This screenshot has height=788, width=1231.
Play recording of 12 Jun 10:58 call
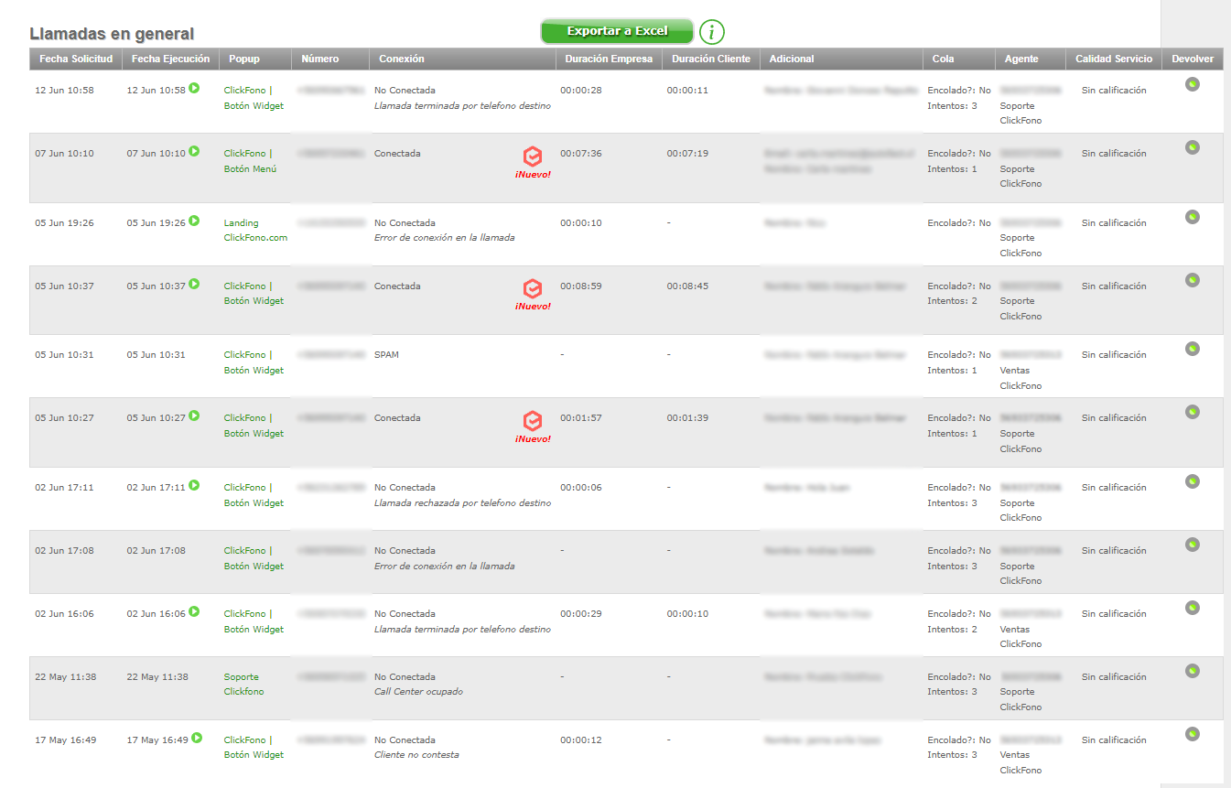click(194, 89)
